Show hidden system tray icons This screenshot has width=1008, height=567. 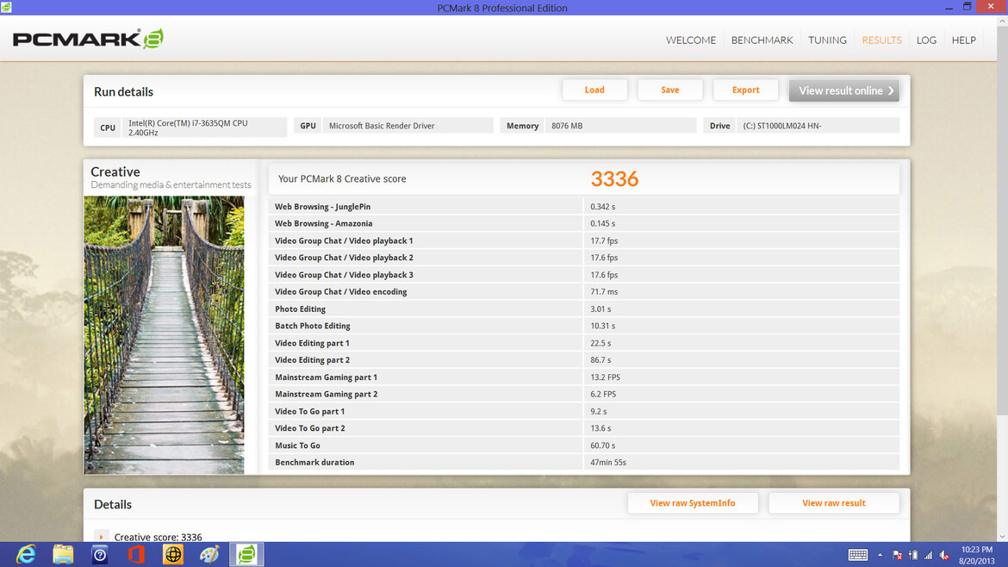point(880,555)
